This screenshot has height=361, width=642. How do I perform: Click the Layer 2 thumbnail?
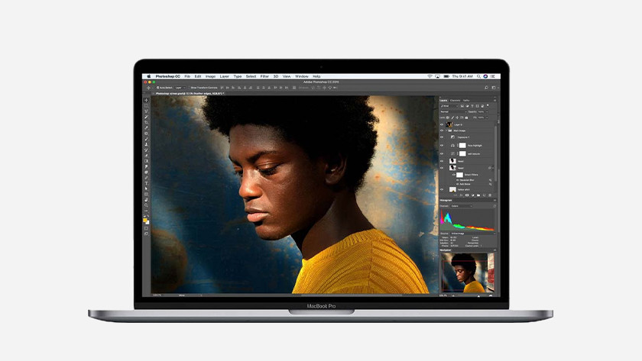pos(449,124)
